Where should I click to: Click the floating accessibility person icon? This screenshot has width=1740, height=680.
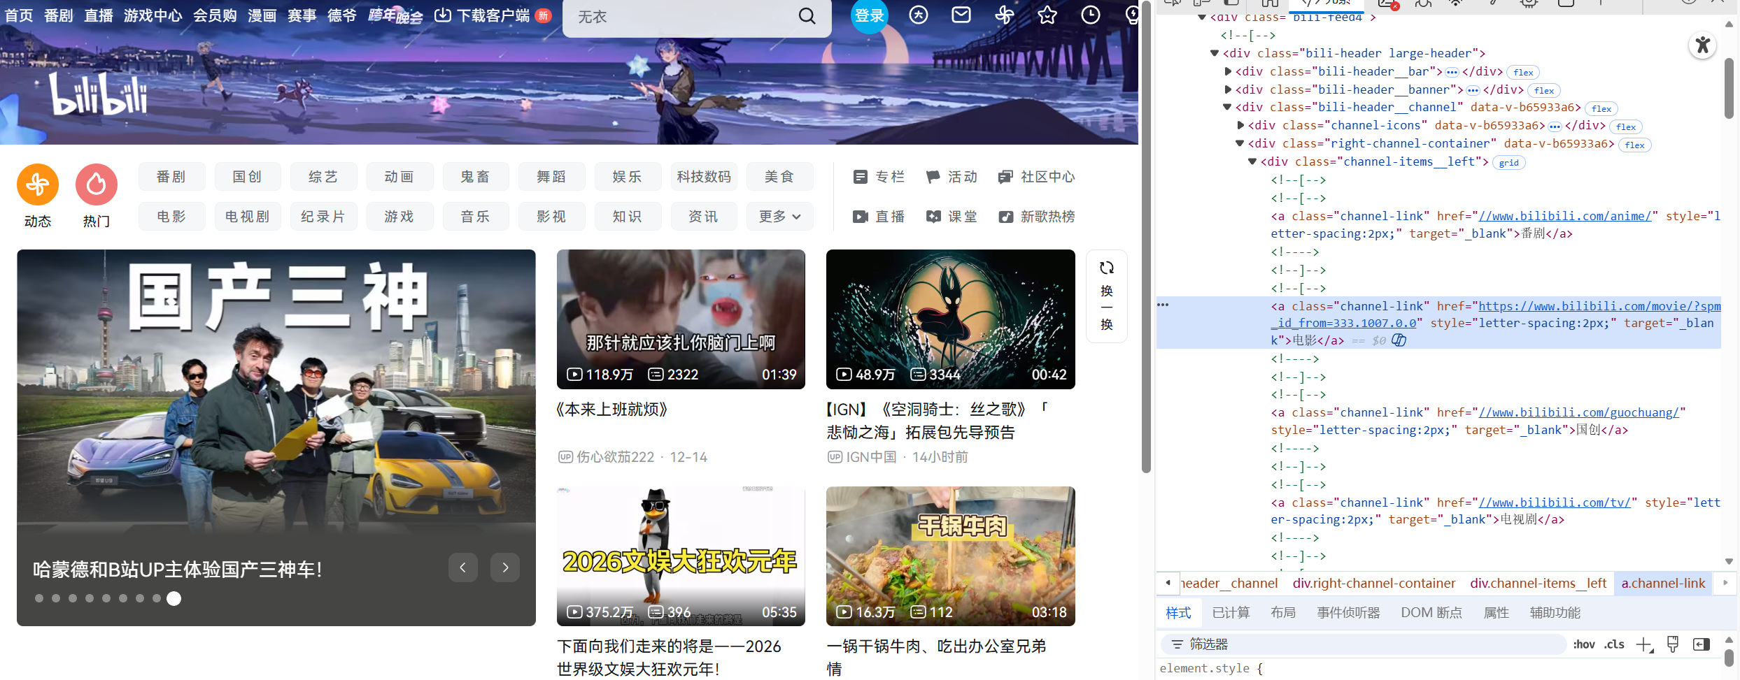(x=1703, y=45)
